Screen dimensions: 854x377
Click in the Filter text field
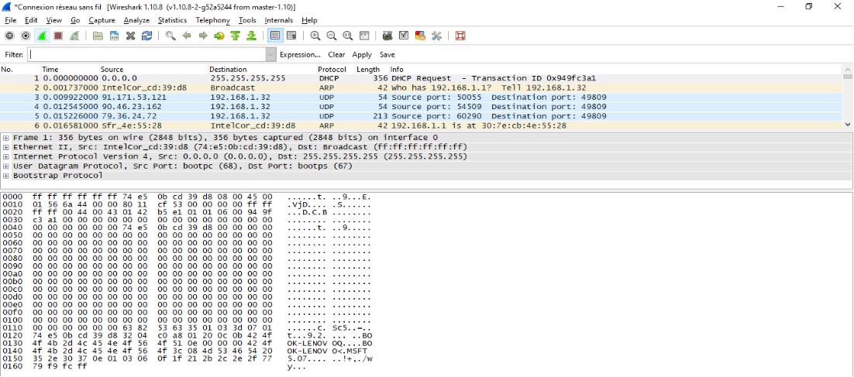(x=147, y=55)
